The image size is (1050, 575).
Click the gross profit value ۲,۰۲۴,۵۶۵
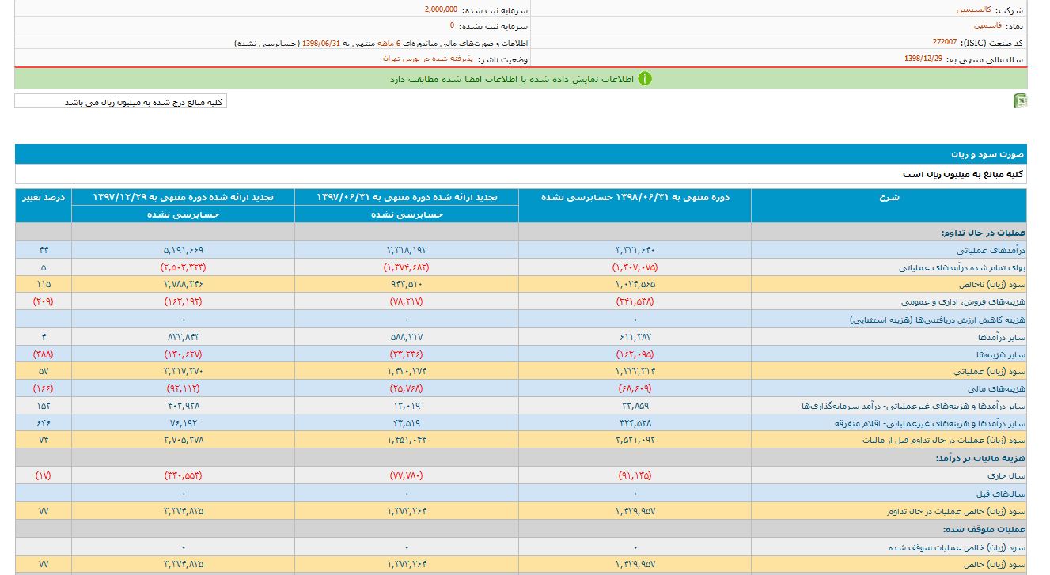[x=635, y=285]
